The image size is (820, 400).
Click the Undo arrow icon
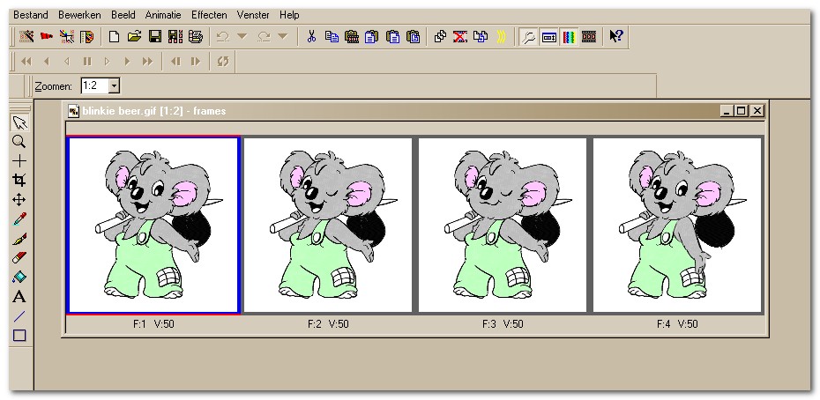[223, 37]
